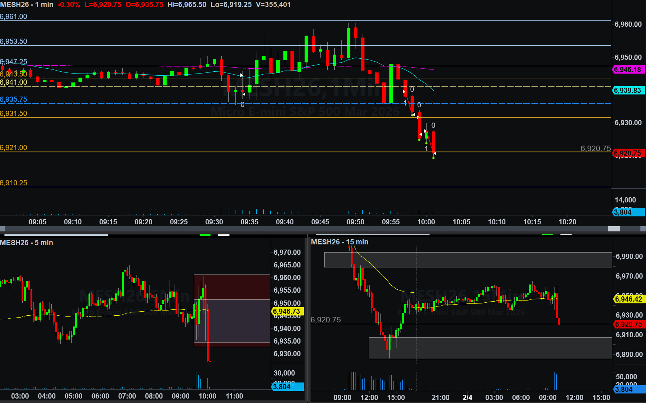This screenshot has width=646, height=403.
Task: Click dark red stop zone on 5 min chart
Action: pyautogui.click(x=232, y=287)
